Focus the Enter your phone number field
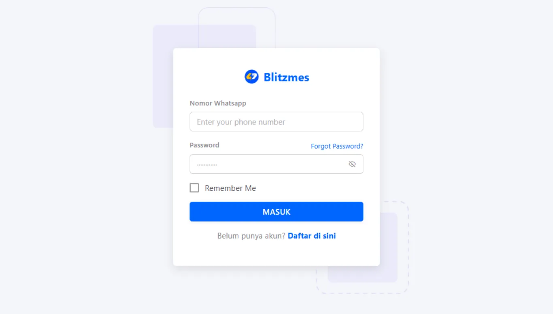553x314 pixels. click(276, 122)
